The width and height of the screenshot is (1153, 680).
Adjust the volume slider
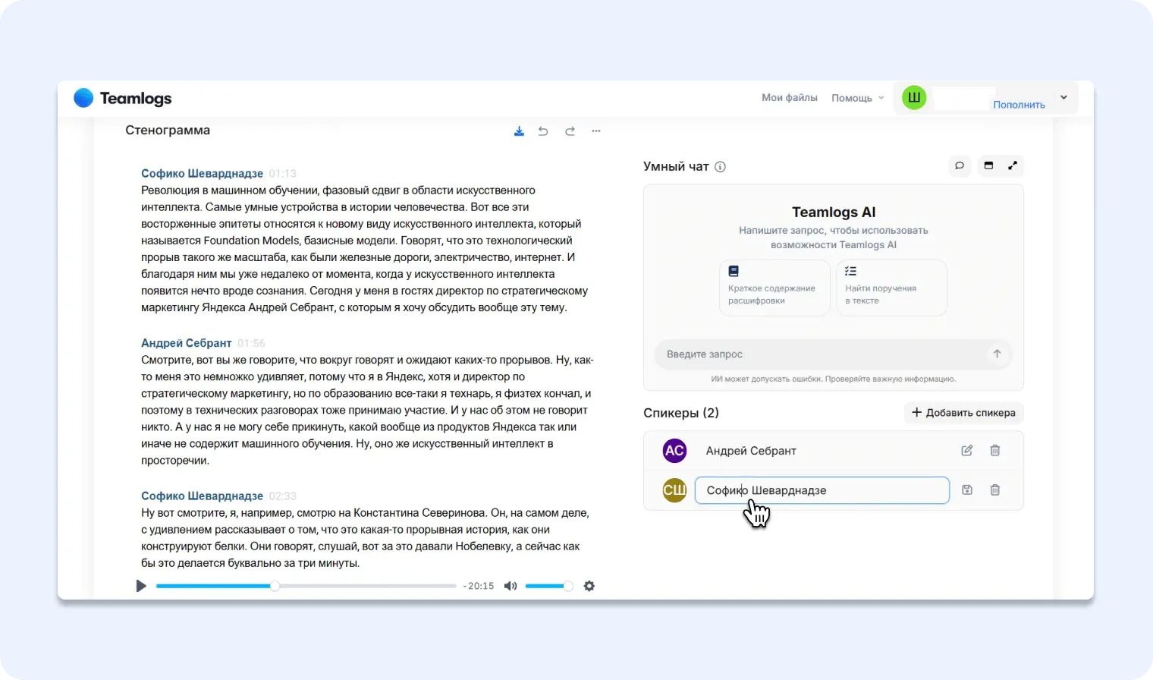click(x=548, y=586)
